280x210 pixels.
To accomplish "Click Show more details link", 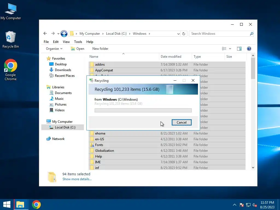I will click(77, 179).
